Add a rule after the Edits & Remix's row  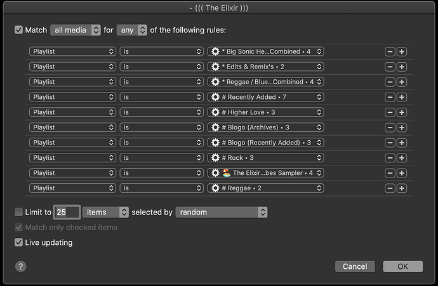[402, 67]
